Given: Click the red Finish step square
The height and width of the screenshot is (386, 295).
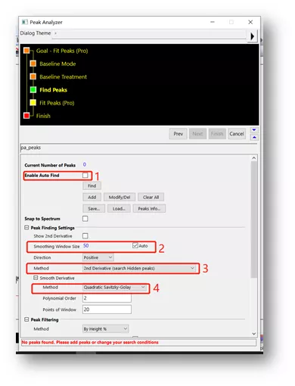Looking at the screenshot, I should click(26, 116).
